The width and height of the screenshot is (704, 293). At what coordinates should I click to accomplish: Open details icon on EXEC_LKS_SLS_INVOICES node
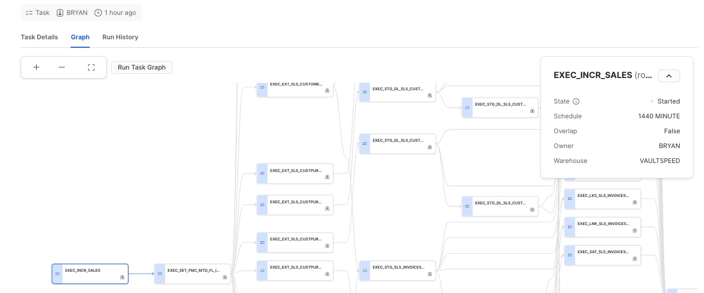[x=634, y=202]
